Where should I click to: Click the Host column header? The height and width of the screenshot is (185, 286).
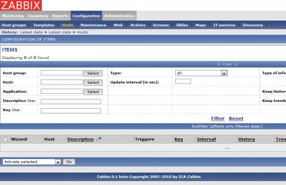(49, 139)
